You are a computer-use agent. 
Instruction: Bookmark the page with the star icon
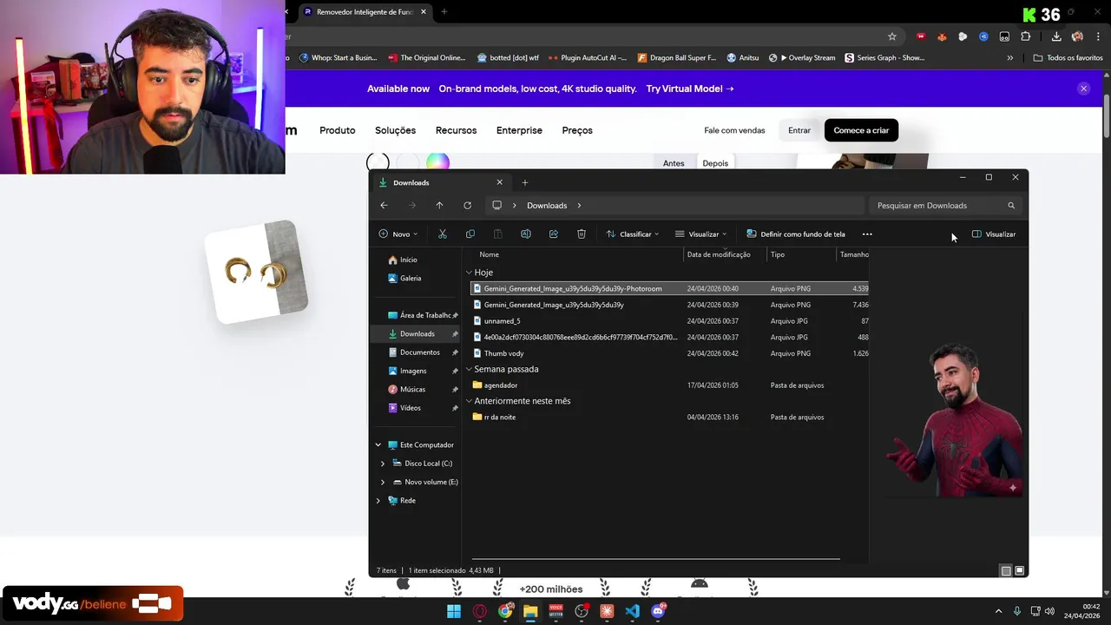click(x=891, y=36)
